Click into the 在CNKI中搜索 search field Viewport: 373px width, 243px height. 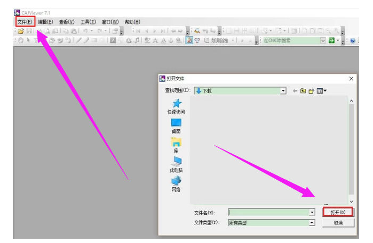tap(291, 40)
